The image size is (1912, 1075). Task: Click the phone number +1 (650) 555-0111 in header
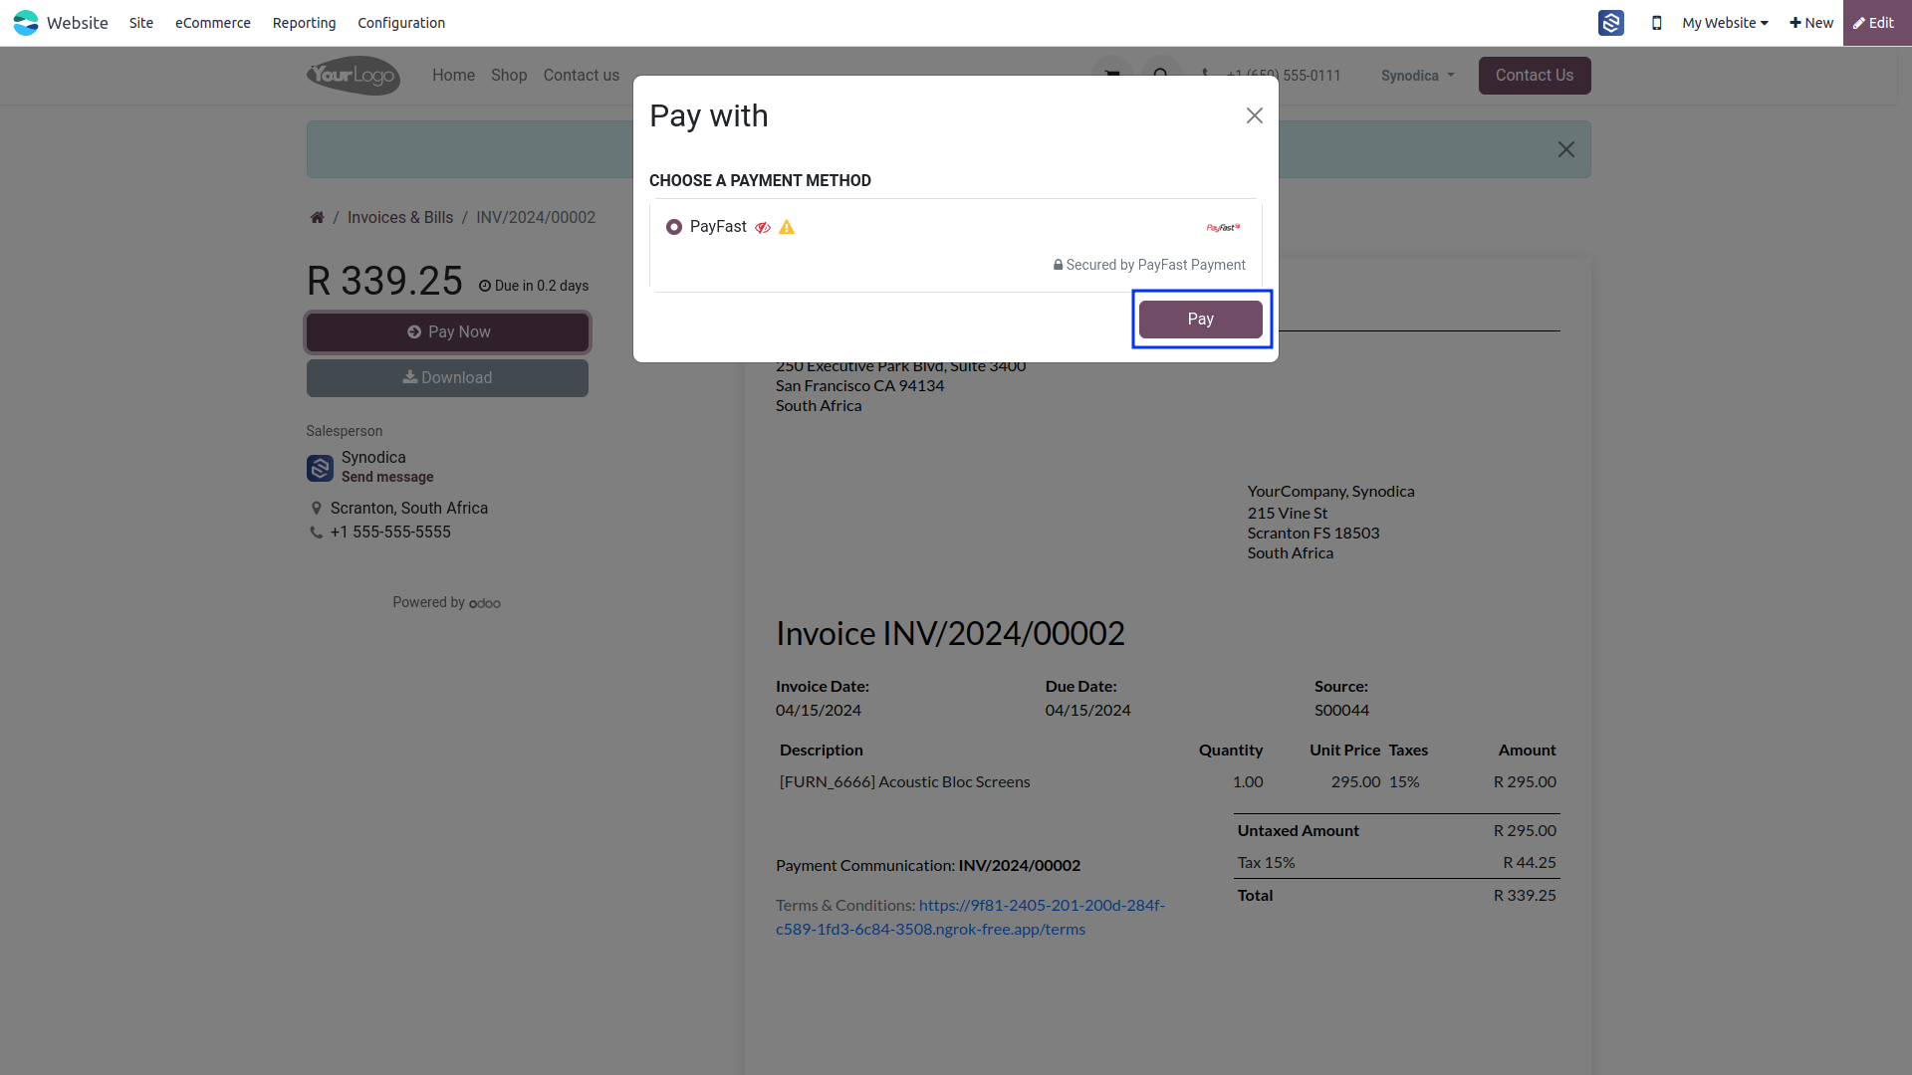coord(1284,76)
